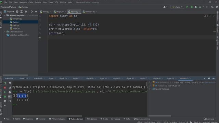This screenshot has width=219, height=123.
Task: Open compare.py in the project tree
Action: (17, 19)
